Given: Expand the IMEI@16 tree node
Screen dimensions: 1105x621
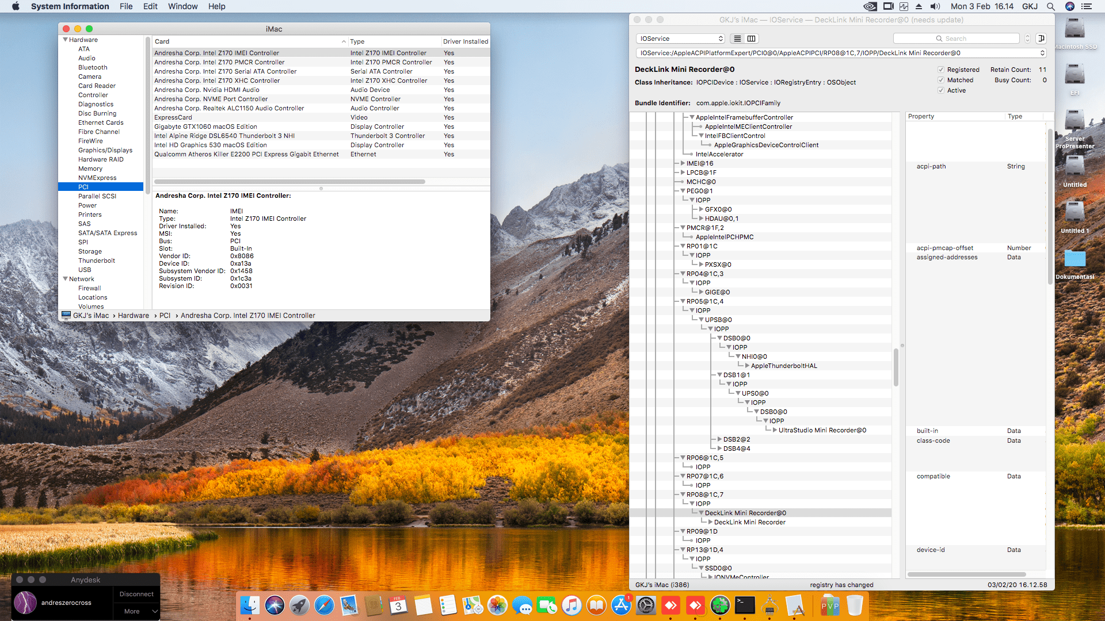Looking at the screenshot, I should (683, 163).
